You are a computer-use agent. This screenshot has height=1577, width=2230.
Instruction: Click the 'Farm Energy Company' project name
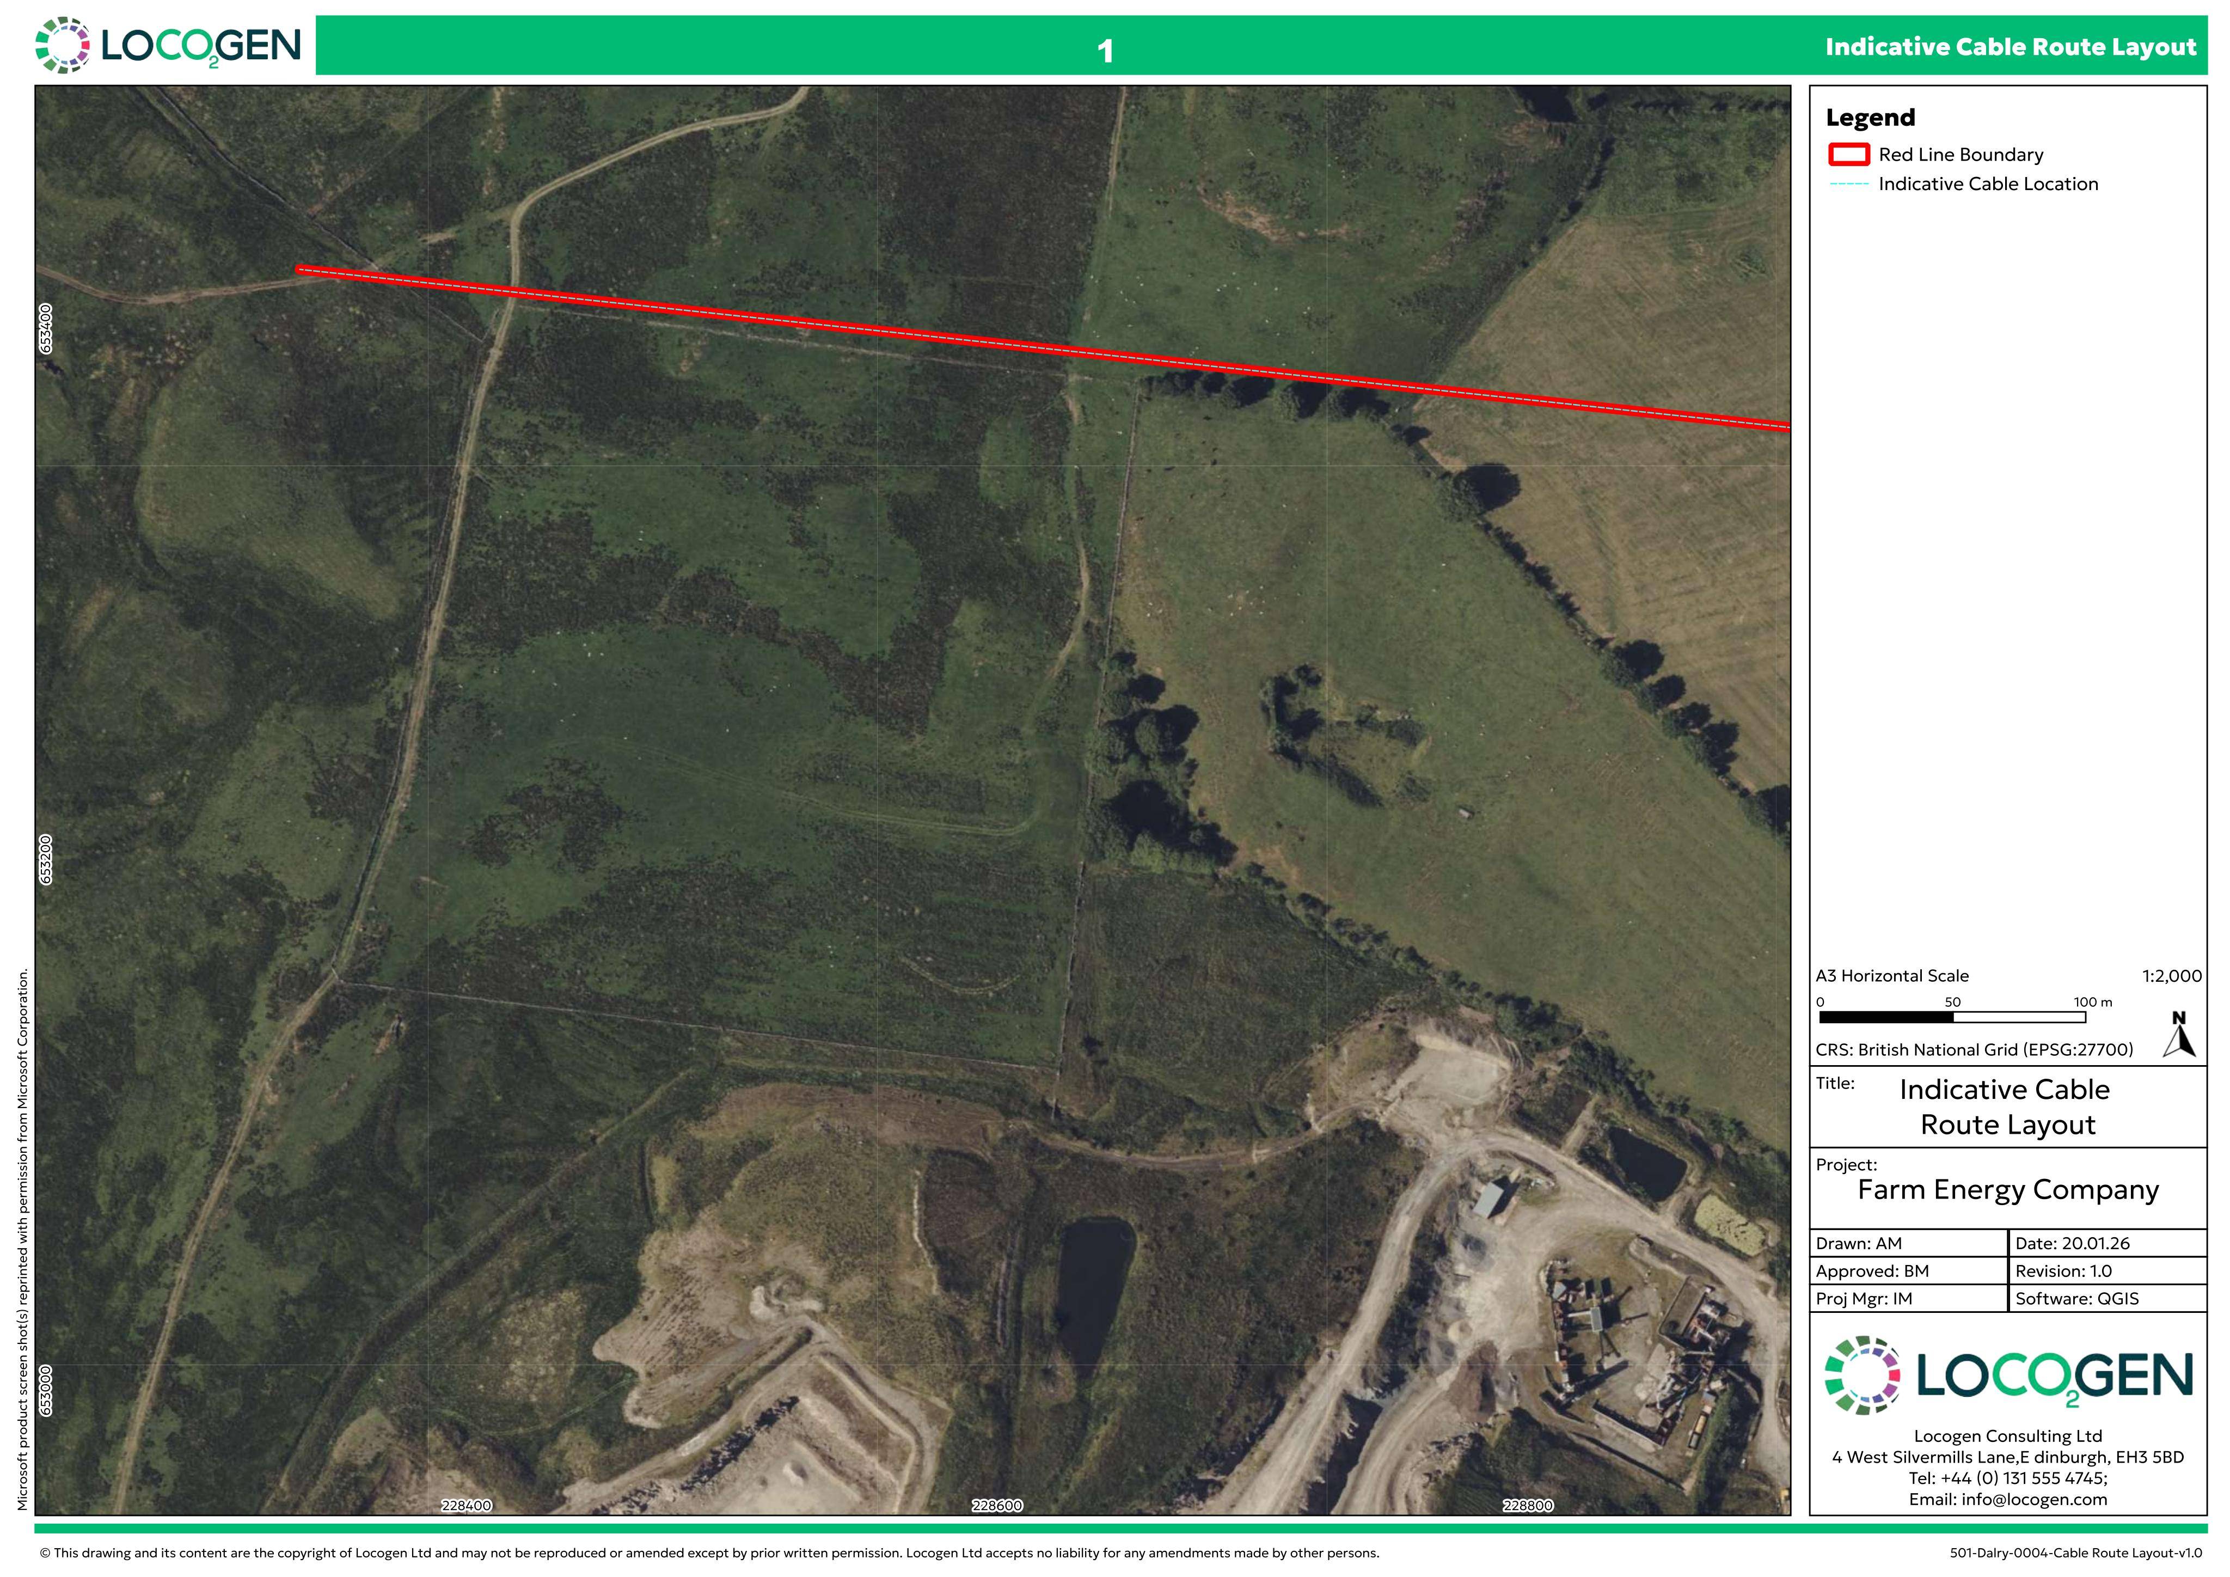(2007, 1189)
